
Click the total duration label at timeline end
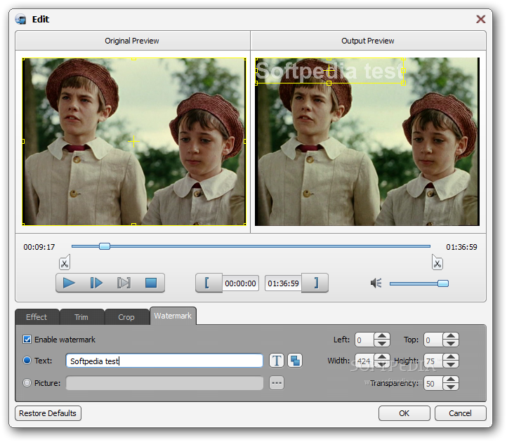pos(461,247)
